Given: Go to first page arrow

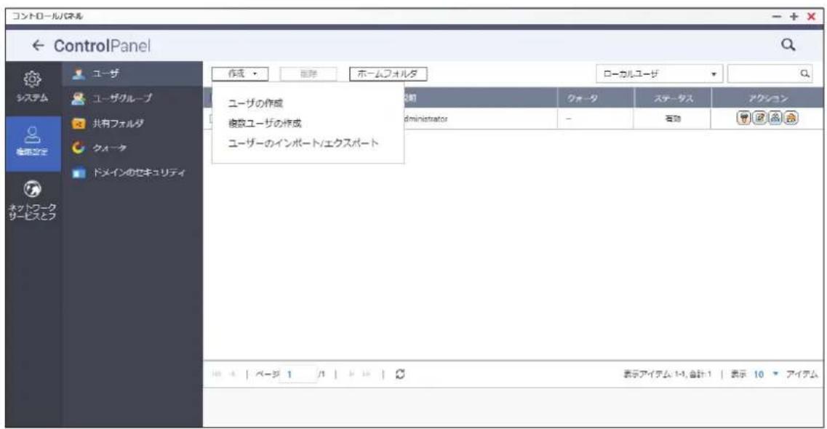Looking at the screenshot, I should [x=216, y=374].
